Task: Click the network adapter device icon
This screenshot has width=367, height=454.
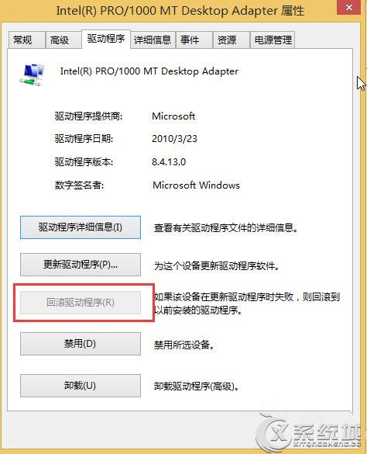Action: (x=32, y=75)
